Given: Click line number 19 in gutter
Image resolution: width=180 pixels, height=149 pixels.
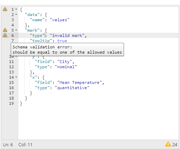Looking at the screenshot, I should click(11, 103).
